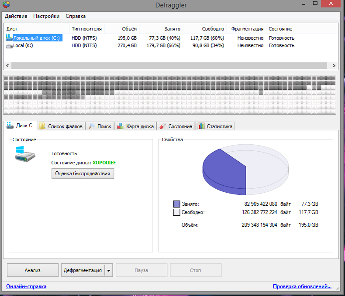Click the 82 965 422 080 bytes value
Screen dimensions: 345x296
[261, 204]
